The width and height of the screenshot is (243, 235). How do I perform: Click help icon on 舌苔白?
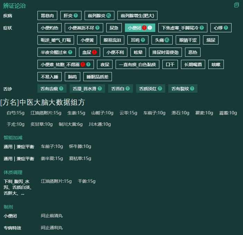click(128, 89)
